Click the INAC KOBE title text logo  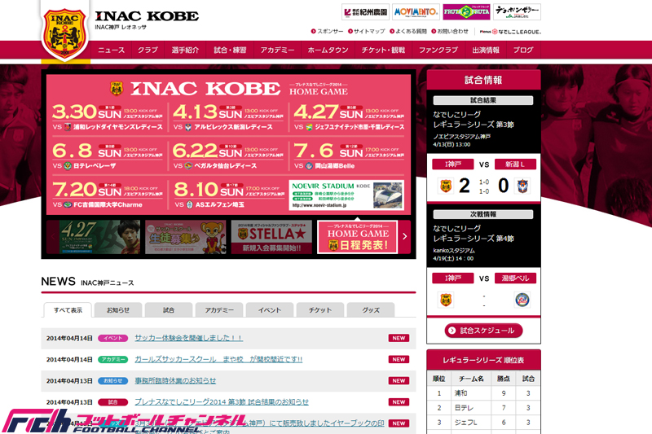tap(147, 16)
